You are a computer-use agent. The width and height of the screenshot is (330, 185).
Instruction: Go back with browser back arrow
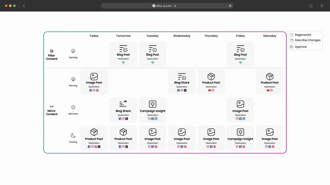click(24, 6)
